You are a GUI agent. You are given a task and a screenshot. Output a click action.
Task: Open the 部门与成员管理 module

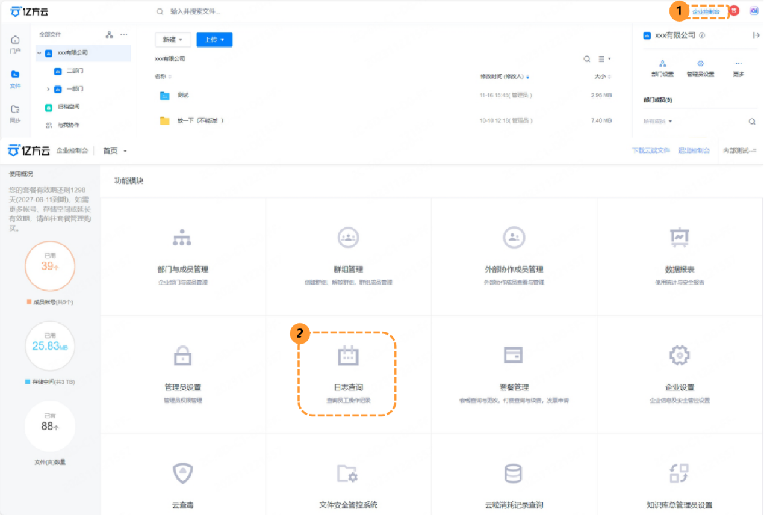coord(182,257)
